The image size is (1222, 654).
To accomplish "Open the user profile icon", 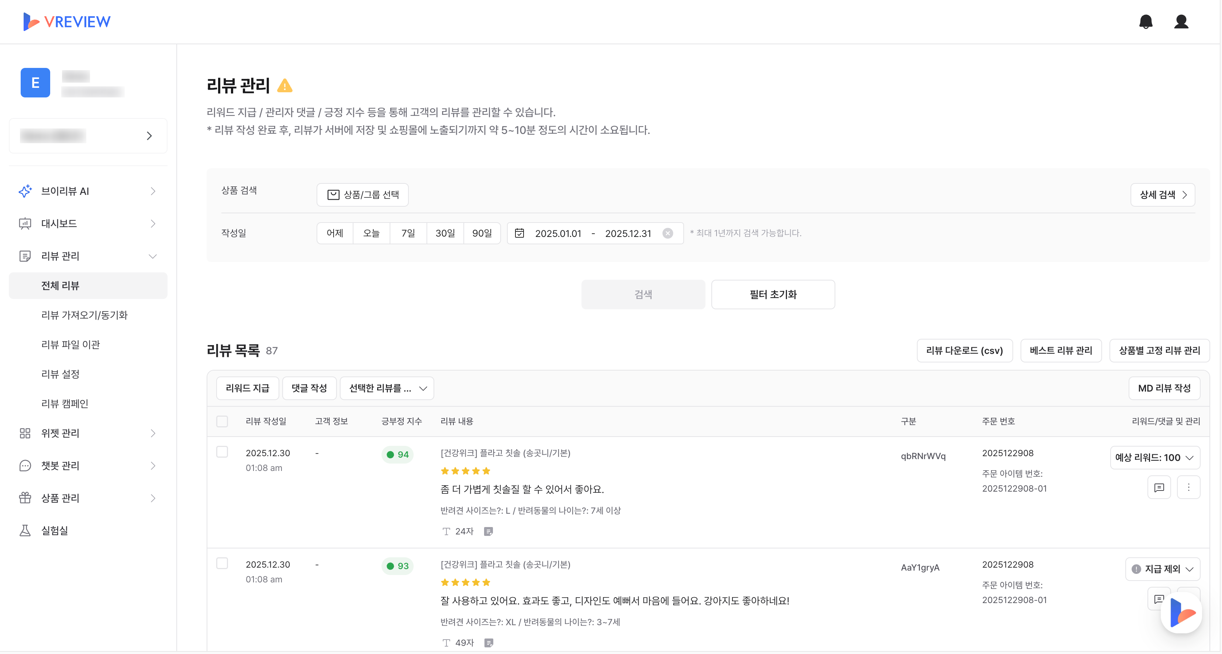I will point(1180,22).
